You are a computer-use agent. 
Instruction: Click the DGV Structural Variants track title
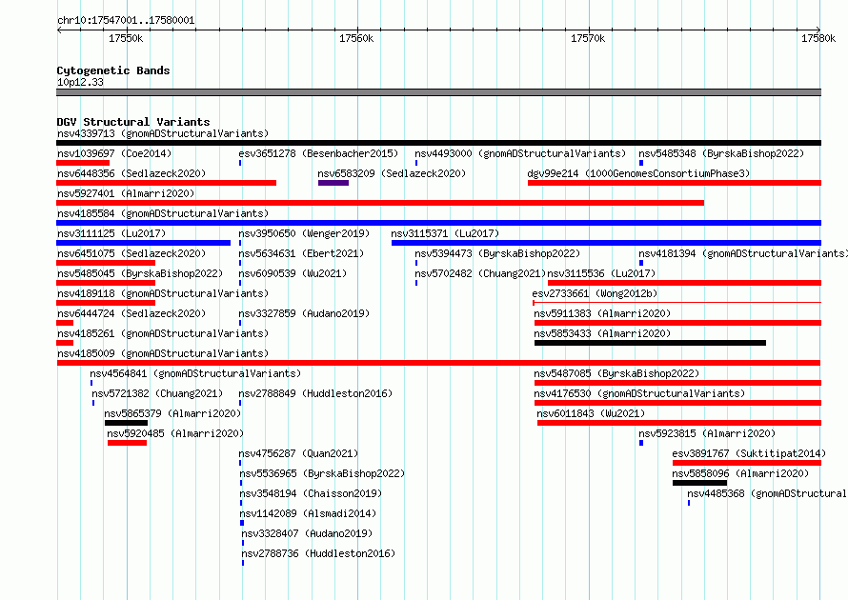133,122
